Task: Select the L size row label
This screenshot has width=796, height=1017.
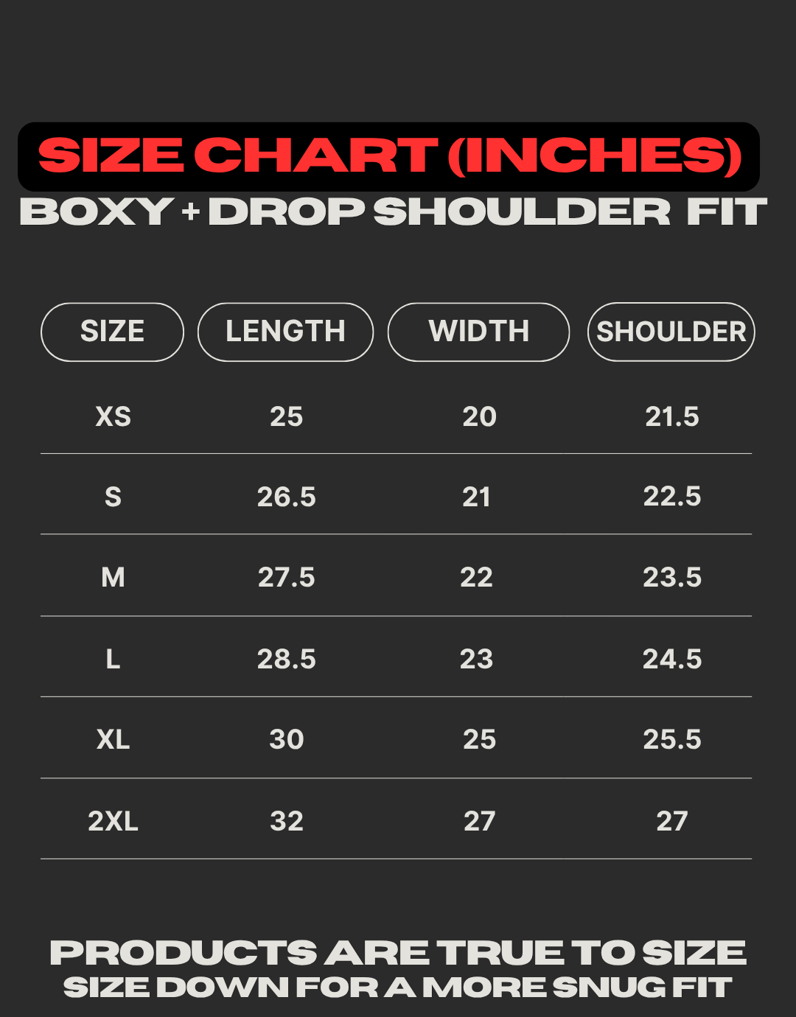Action: point(113,659)
